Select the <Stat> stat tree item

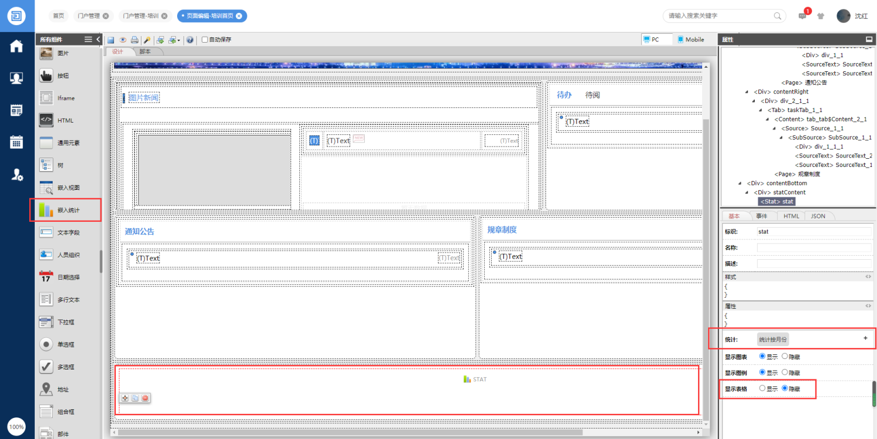coord(777,201)
